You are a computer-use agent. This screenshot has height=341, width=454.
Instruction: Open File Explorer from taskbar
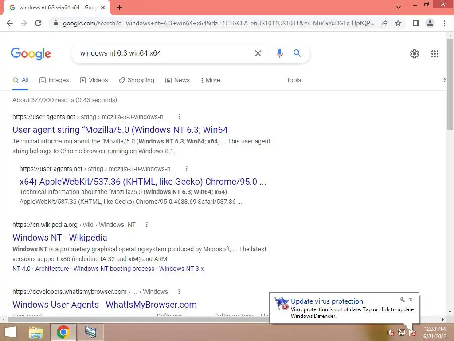pyautogui.click(x=36, y=332)
